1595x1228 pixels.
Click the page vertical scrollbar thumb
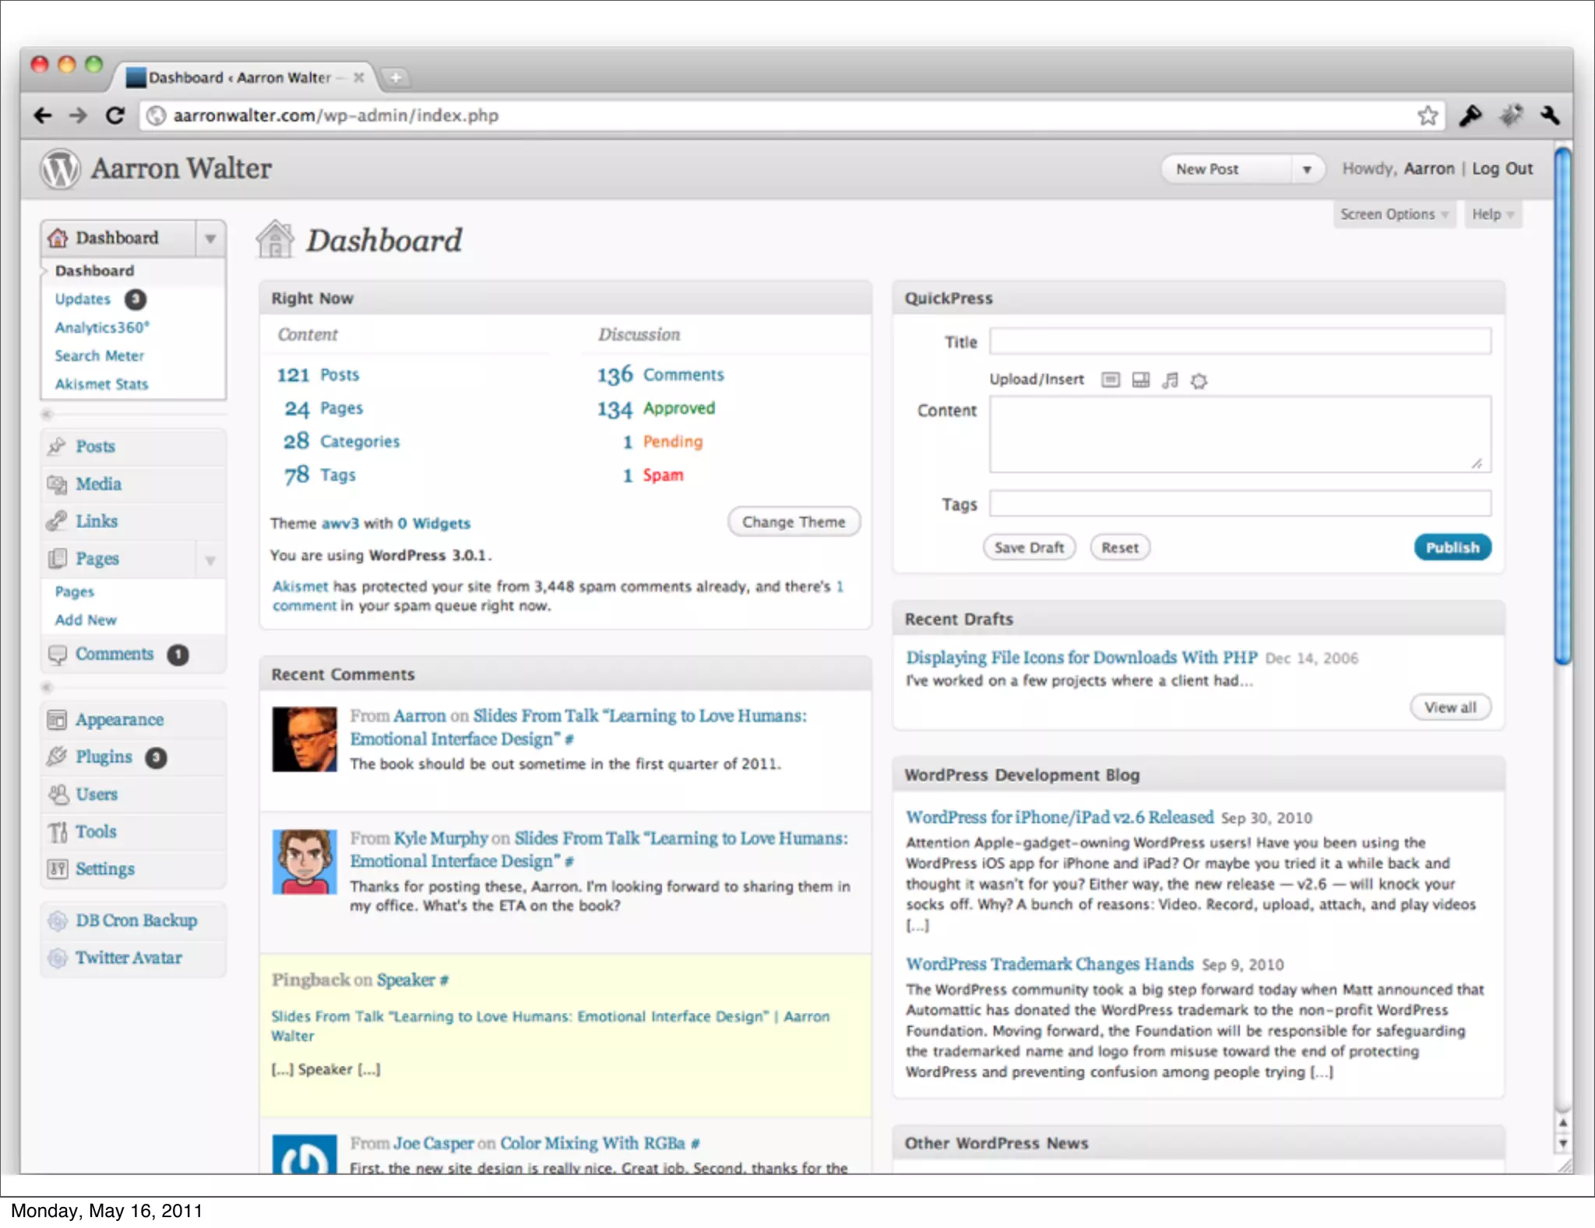[x=1562, y=405]
